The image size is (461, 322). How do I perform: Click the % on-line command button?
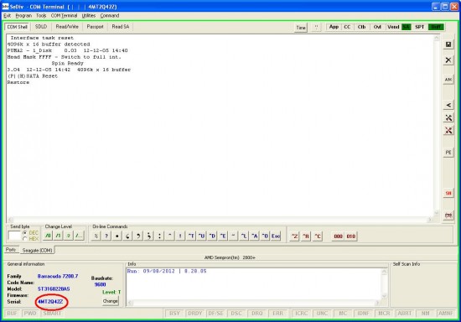(96, 236)
